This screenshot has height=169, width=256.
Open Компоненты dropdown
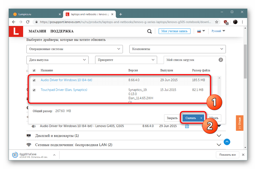point(178,49)
